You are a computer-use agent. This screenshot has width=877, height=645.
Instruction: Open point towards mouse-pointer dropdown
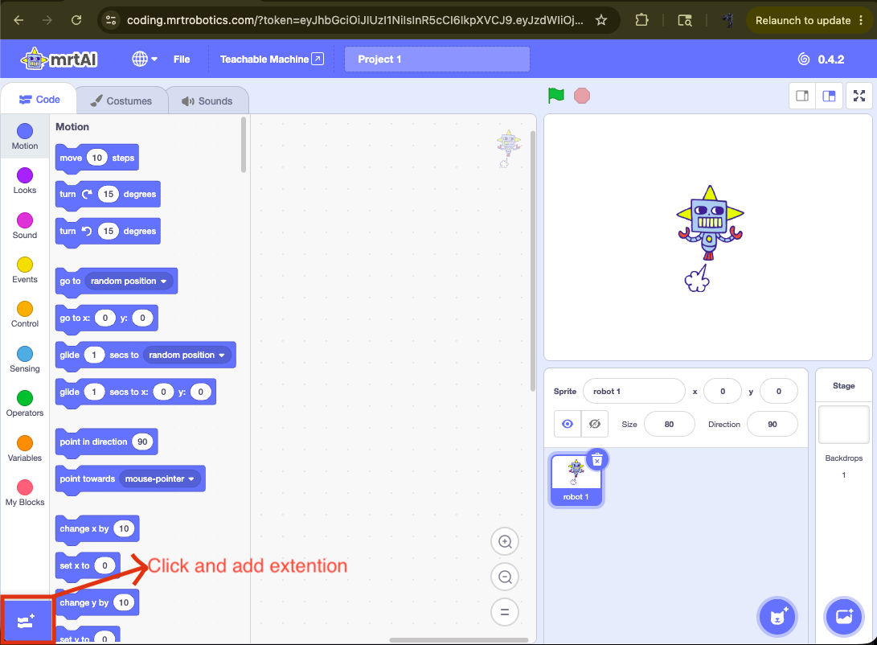click(159, 479)
